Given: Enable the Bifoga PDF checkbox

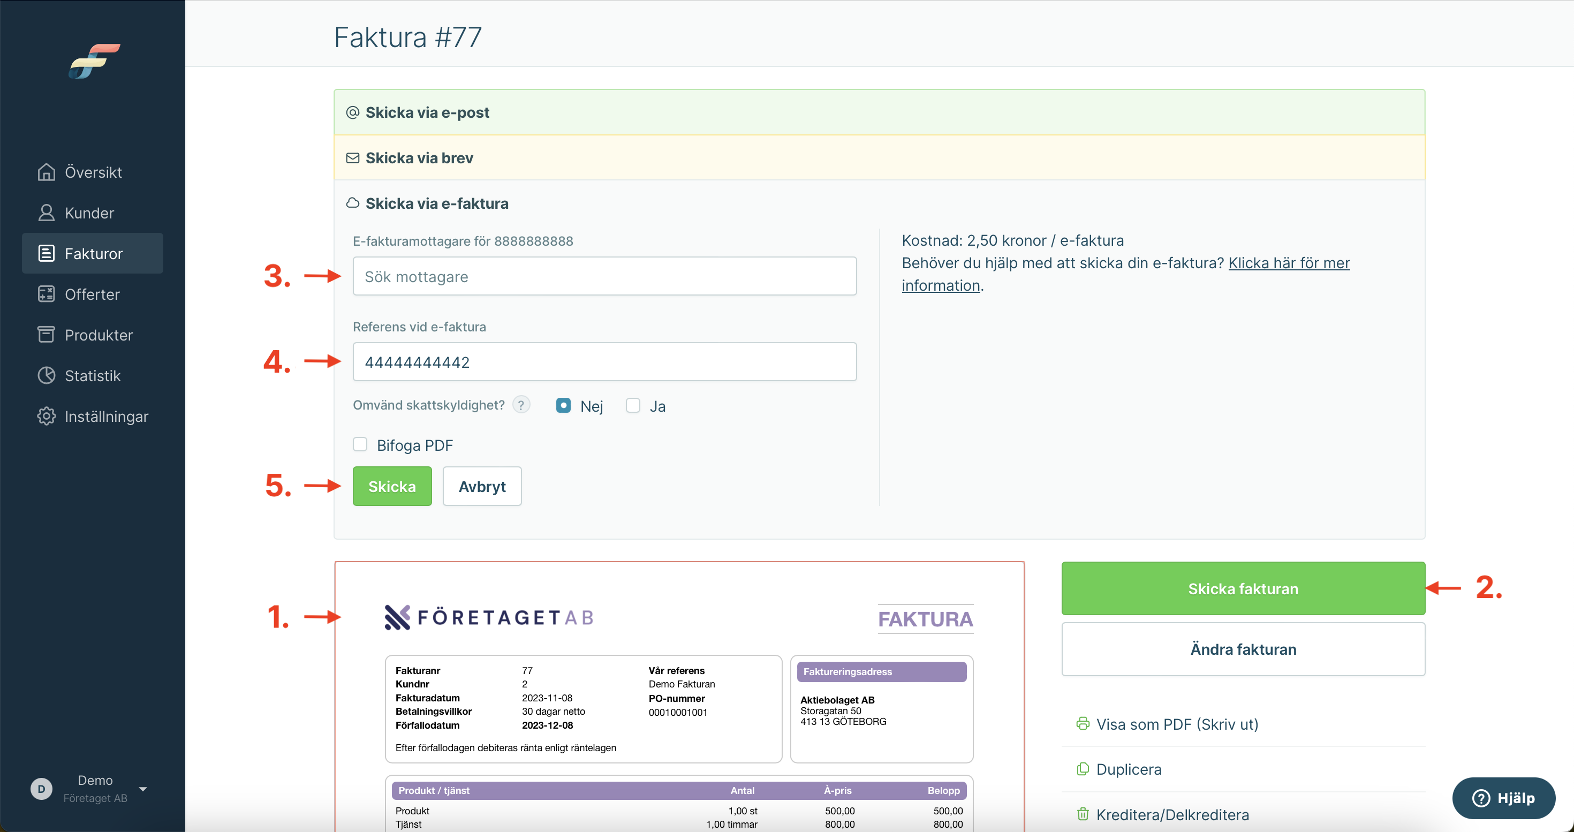Looking at the screenshot, I should coord(360,445).
